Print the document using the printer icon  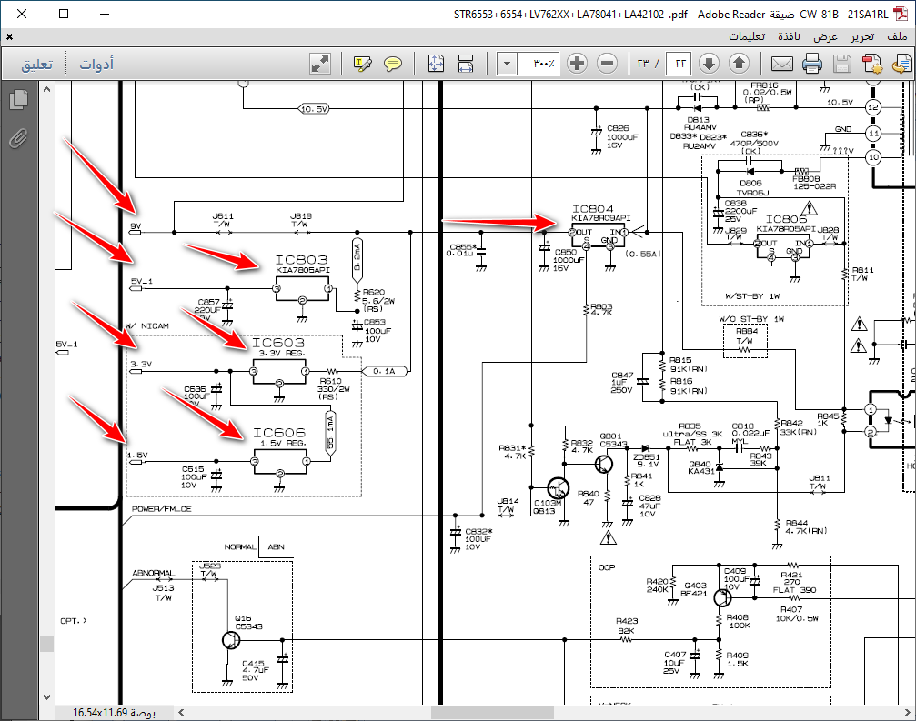[812, 64]
